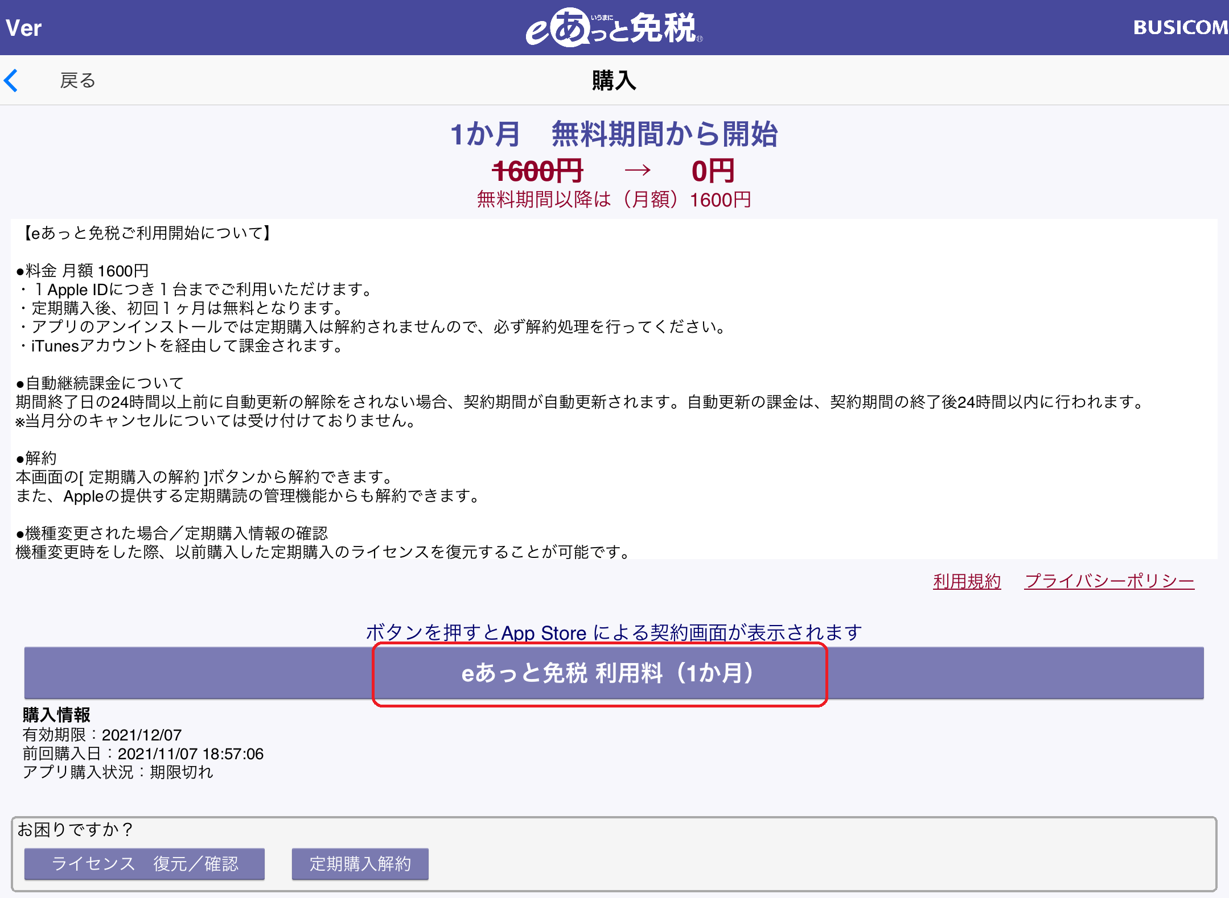The height and width of the screenshot is (898, 1229).
Task: Click the 0円 free price text
Action: click(713, 171)
